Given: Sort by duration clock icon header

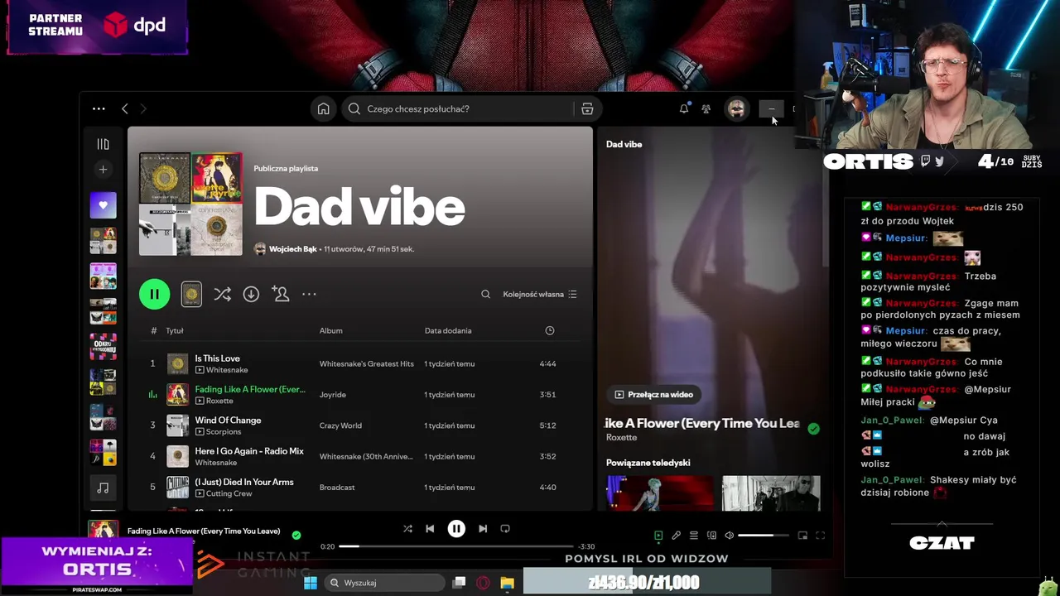Looking at the screenshot, I should coord(549,330).
